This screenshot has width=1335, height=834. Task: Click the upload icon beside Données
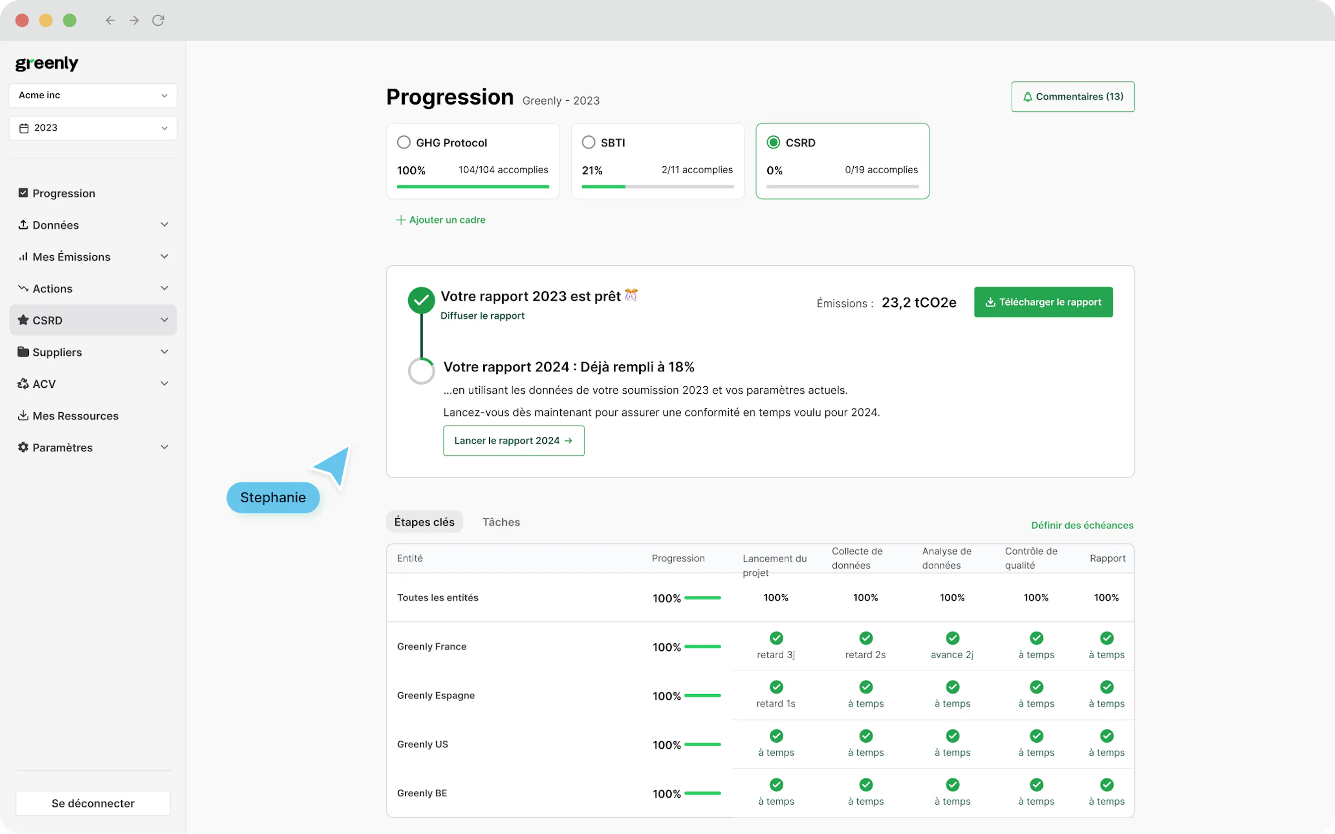[23, 224]
